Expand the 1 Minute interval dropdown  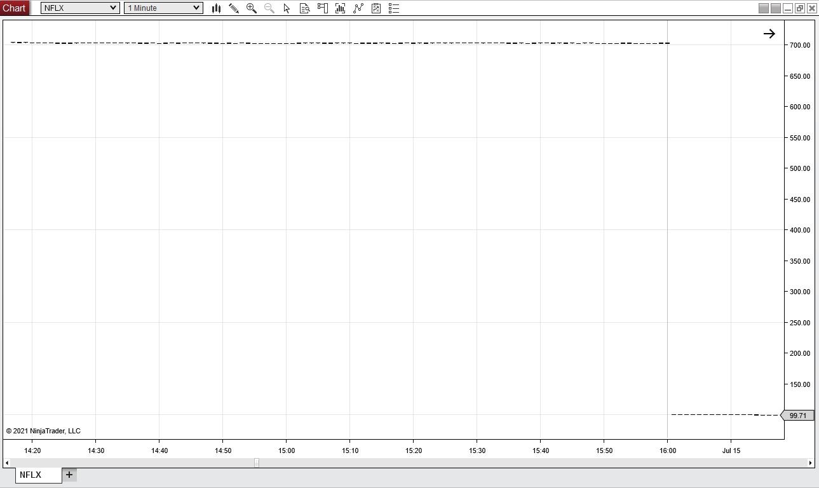click(x=163, y=8)
